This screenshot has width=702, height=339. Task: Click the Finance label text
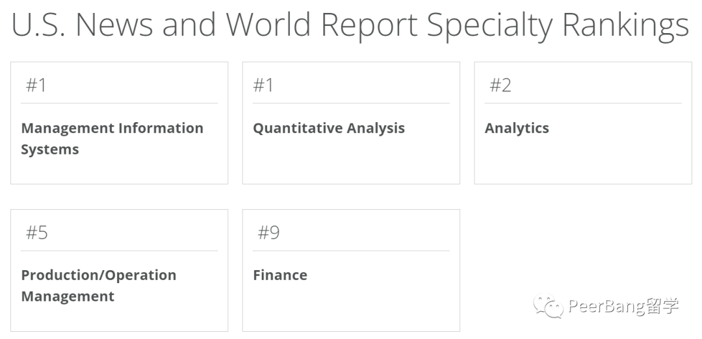click(280, 275)
